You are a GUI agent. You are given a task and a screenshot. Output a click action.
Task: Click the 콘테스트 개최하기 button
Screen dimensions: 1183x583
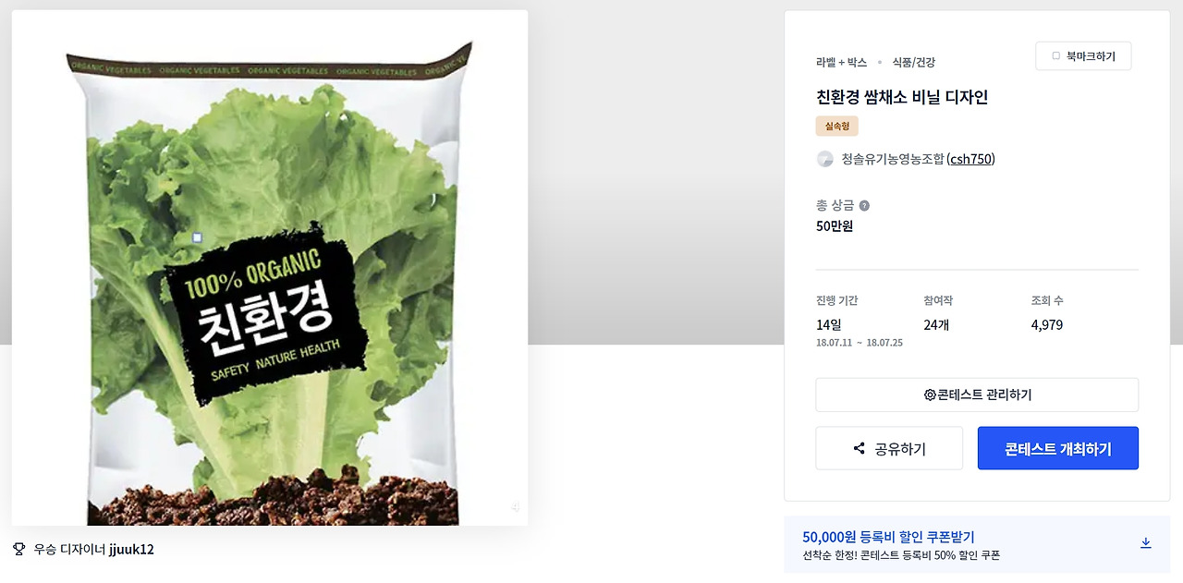1058,448
